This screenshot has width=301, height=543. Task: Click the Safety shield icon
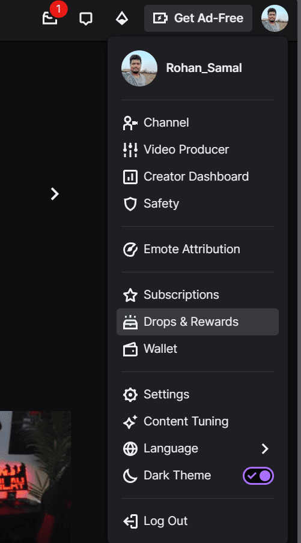tap(130, 204)
